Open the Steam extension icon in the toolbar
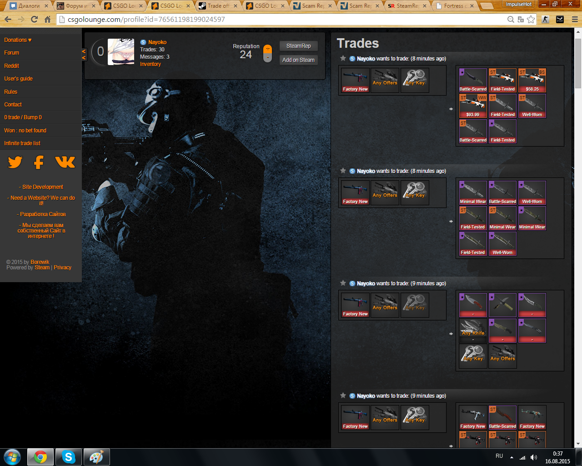 [560, 20]
